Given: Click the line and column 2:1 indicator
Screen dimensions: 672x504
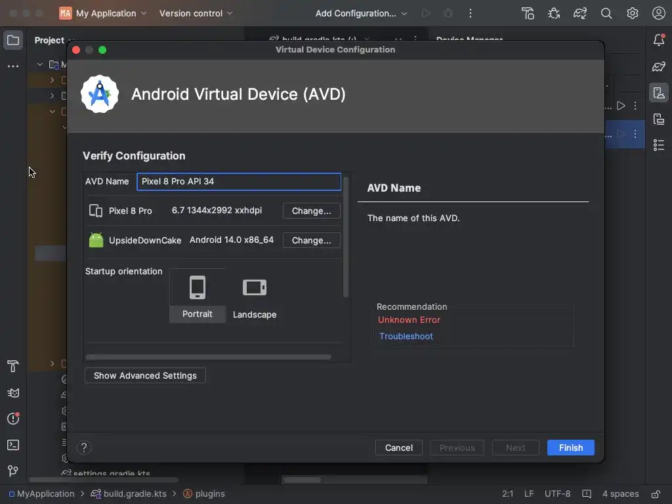Looking at the screenshot, I should point(507,494).
